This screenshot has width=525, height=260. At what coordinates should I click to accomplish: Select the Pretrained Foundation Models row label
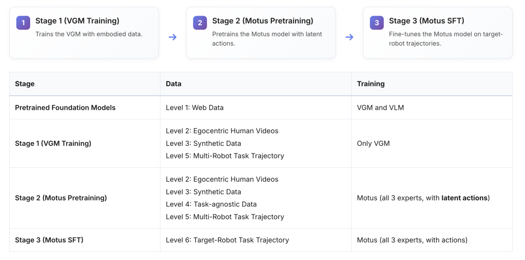[x=65, y=107]
